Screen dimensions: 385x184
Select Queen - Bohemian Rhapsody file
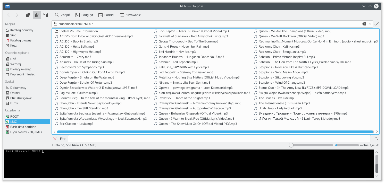pyautogui.click(x=191, y=113)
